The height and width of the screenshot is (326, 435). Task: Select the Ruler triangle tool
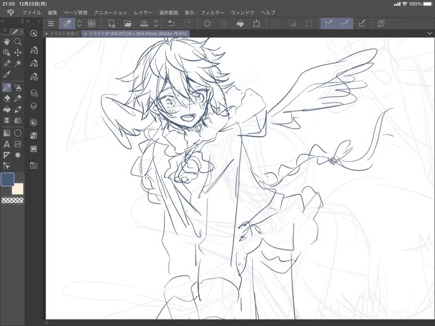coord(6,155)
